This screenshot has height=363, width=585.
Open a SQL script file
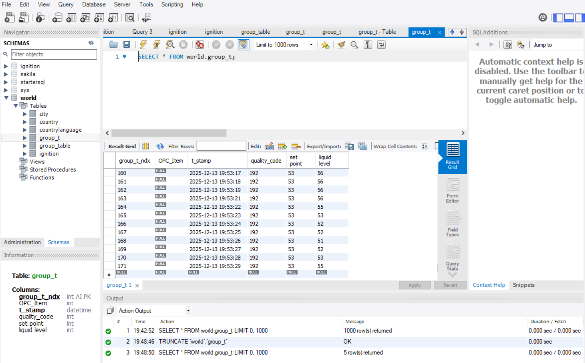coord(113,45)
